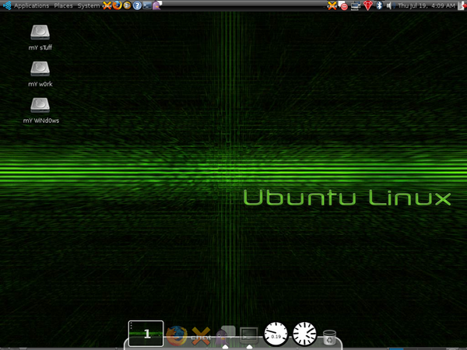Open the System menu
The width and height of the screenshot is (467, 350).
click(89, 5)
